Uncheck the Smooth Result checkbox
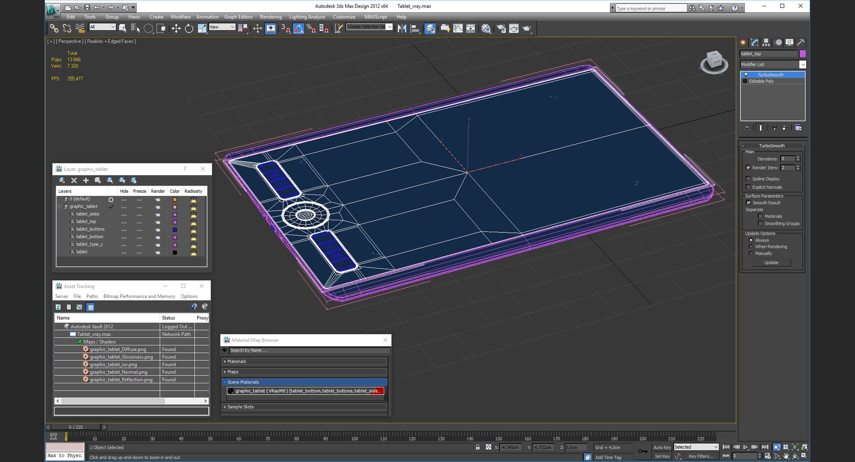This screenshot has width=855, height=462. [x=749, y=203]
